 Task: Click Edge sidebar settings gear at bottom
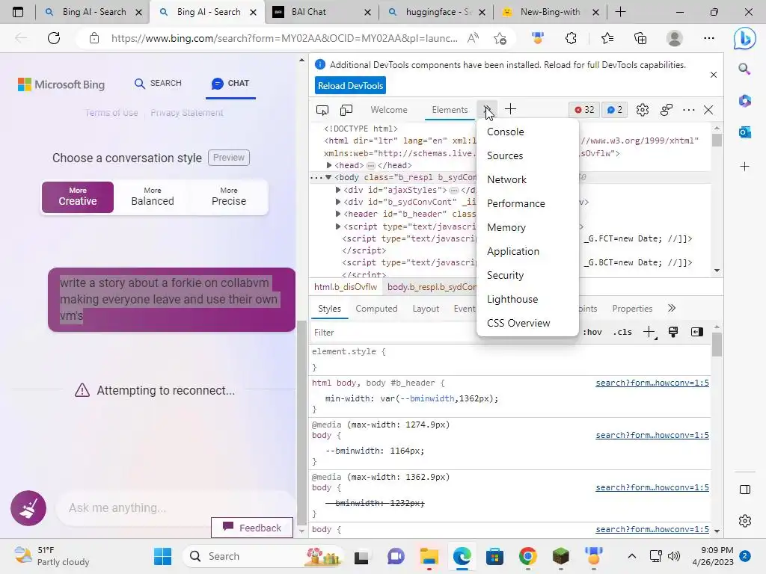[x=745, y=521]
